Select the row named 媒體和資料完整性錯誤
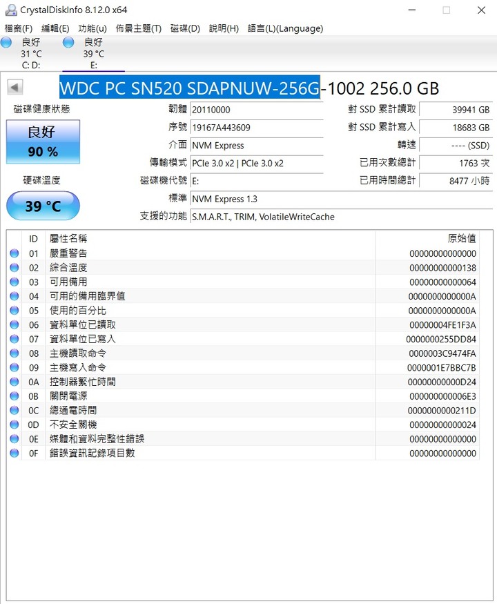Viewport: 497px width, 604px height. (243, 438)
